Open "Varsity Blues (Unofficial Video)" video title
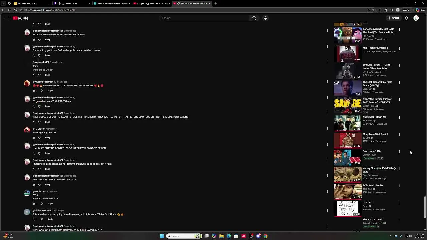This screenshot has width=427, height=240. click(x=379, y=170)
